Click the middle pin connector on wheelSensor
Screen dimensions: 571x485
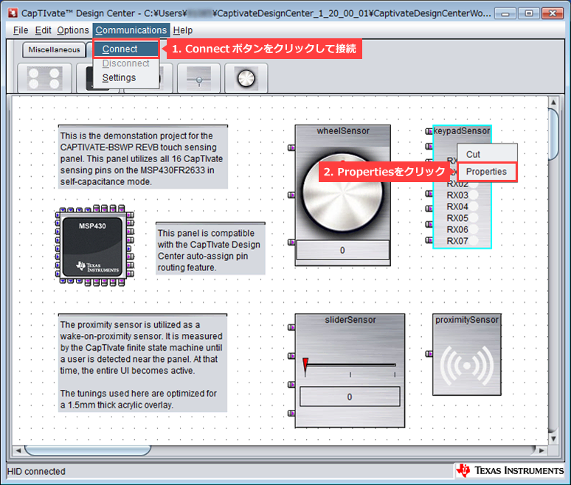[291, 195]
